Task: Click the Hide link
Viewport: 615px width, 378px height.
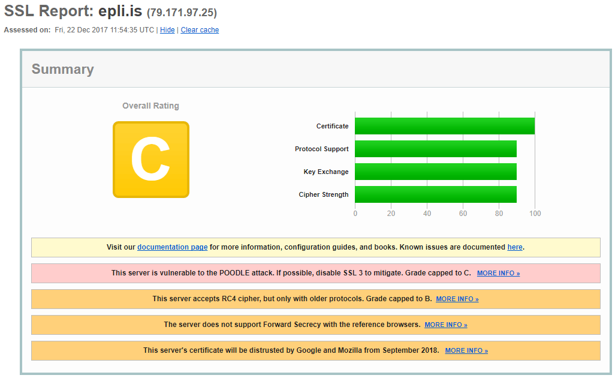Action: coord(167,30)
